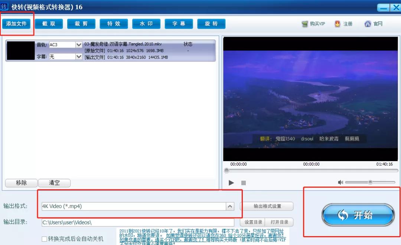Select the 截取 clip tool
Viewport: 401px width, 245px height.
tap(49, 23)
